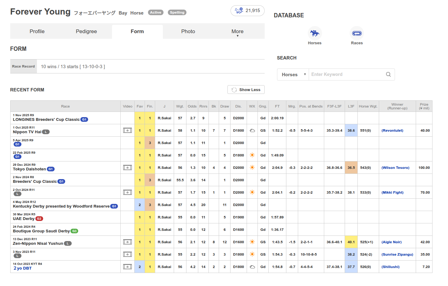Click the cloudy weather icon in 2yo DBT row
The height and width of the screenshot is (286, 448).
click(x=252, y=267)
